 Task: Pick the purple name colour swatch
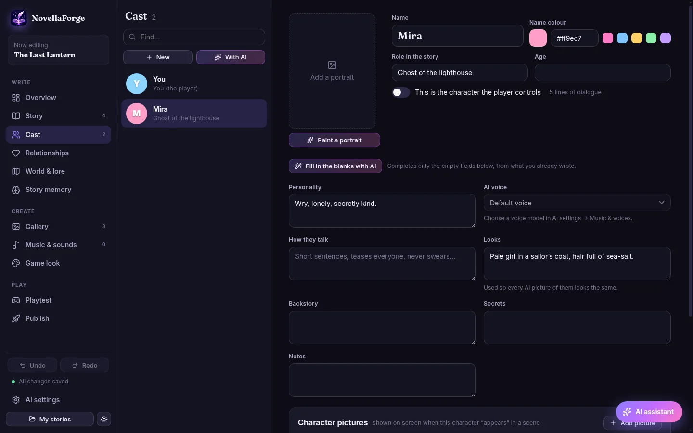pos(666,38)
